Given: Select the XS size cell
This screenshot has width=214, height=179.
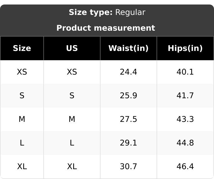Looking at the screenshot, I should click(x=22, y=72).
